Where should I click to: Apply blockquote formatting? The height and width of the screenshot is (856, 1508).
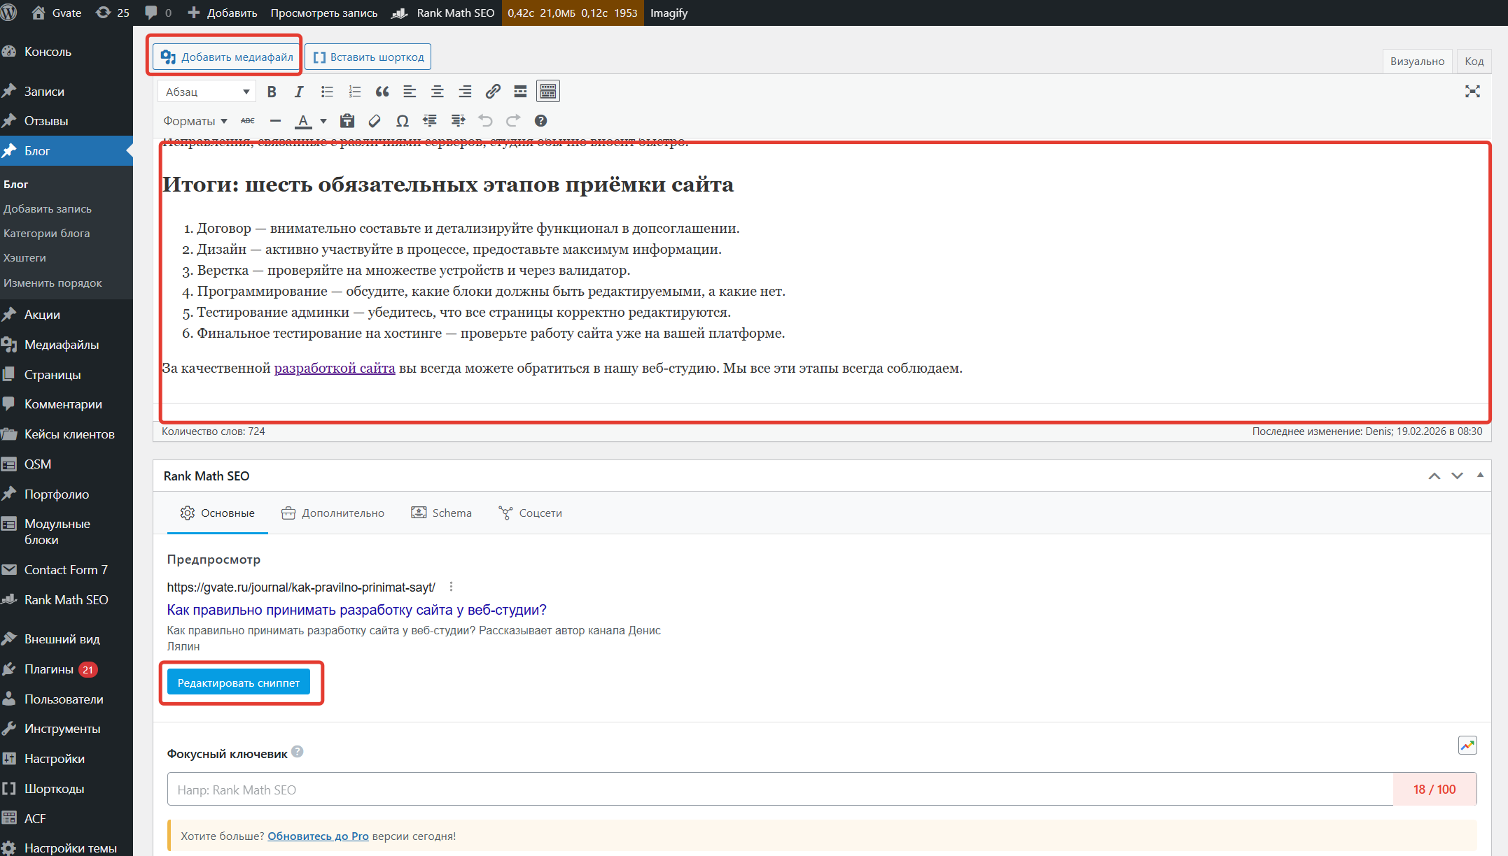[x=382, y=92]
